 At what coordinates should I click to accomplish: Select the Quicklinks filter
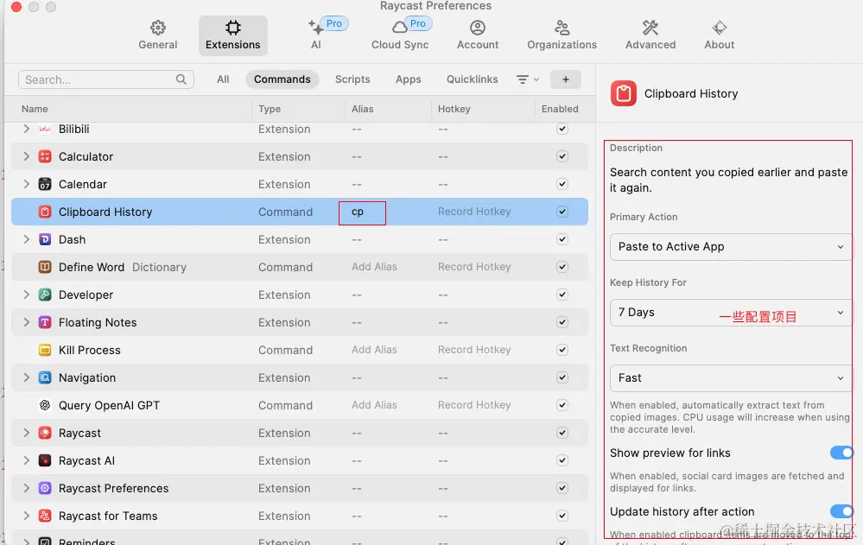[473, 79]
